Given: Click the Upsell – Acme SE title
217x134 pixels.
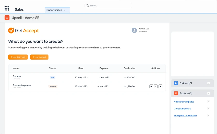Looking at the screenshot, I should pos(25,18).
